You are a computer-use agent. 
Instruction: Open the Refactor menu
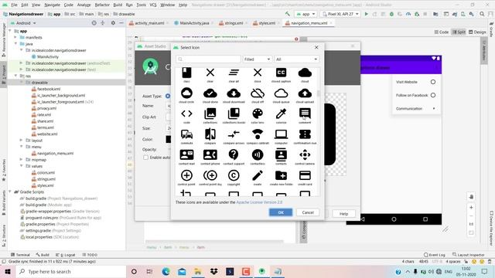[x=102, y=5]
